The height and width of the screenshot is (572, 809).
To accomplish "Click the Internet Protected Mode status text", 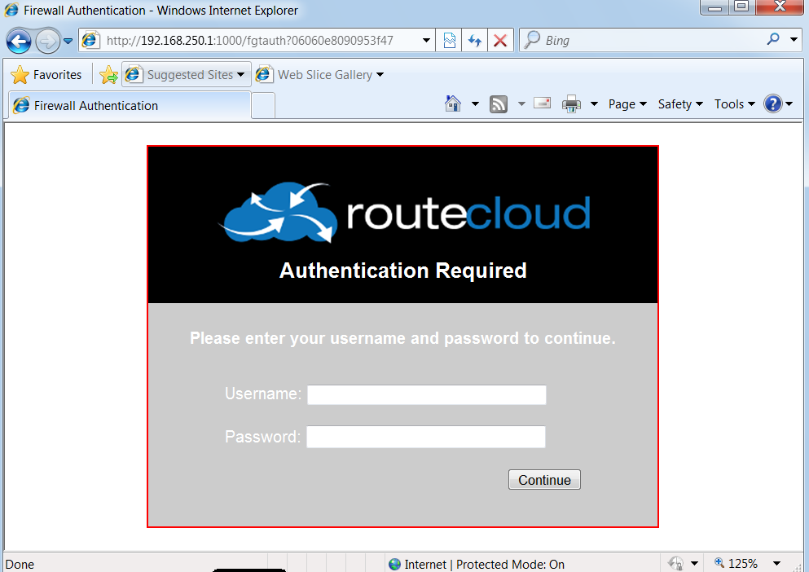I will tap(485, 564).
